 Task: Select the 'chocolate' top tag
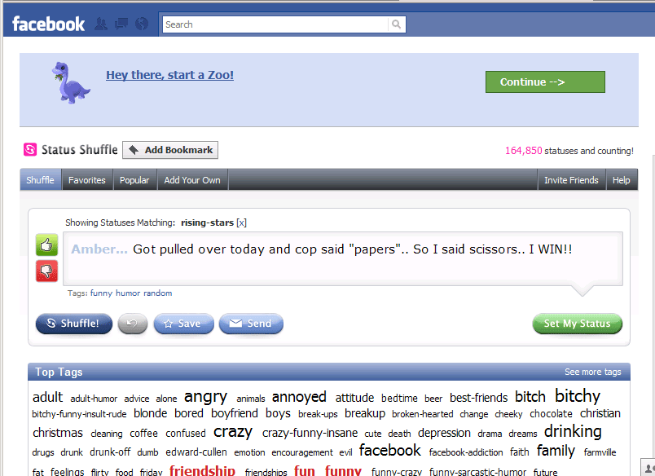click(551, 414)
